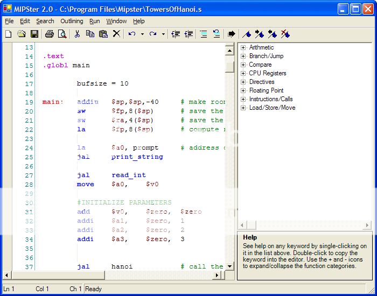The width and height of the screenshot is (377, 296).
Task: Open the Outlining menu
Action: (72, 21)
